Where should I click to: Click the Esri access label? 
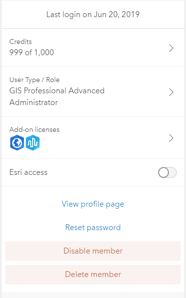coord(28,172)
